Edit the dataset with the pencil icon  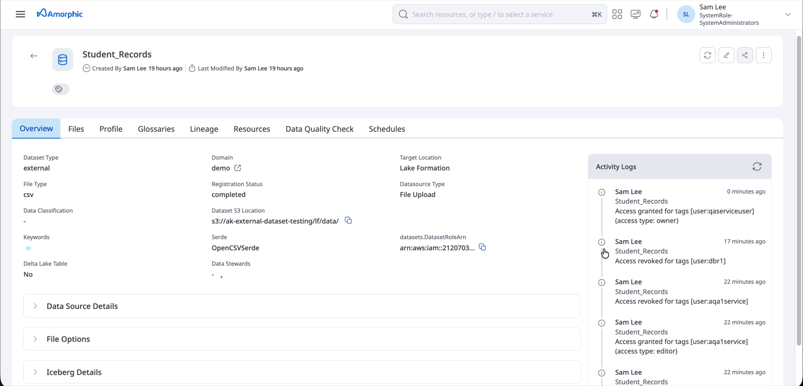tap(726, 55)
